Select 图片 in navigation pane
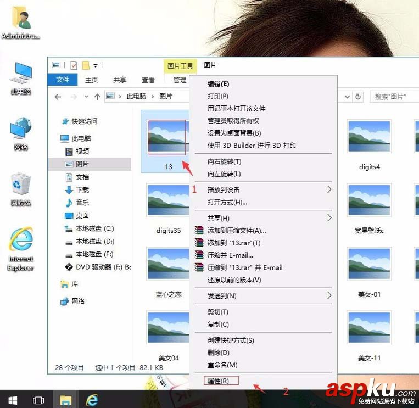419x408 pixels. (90, 164)
